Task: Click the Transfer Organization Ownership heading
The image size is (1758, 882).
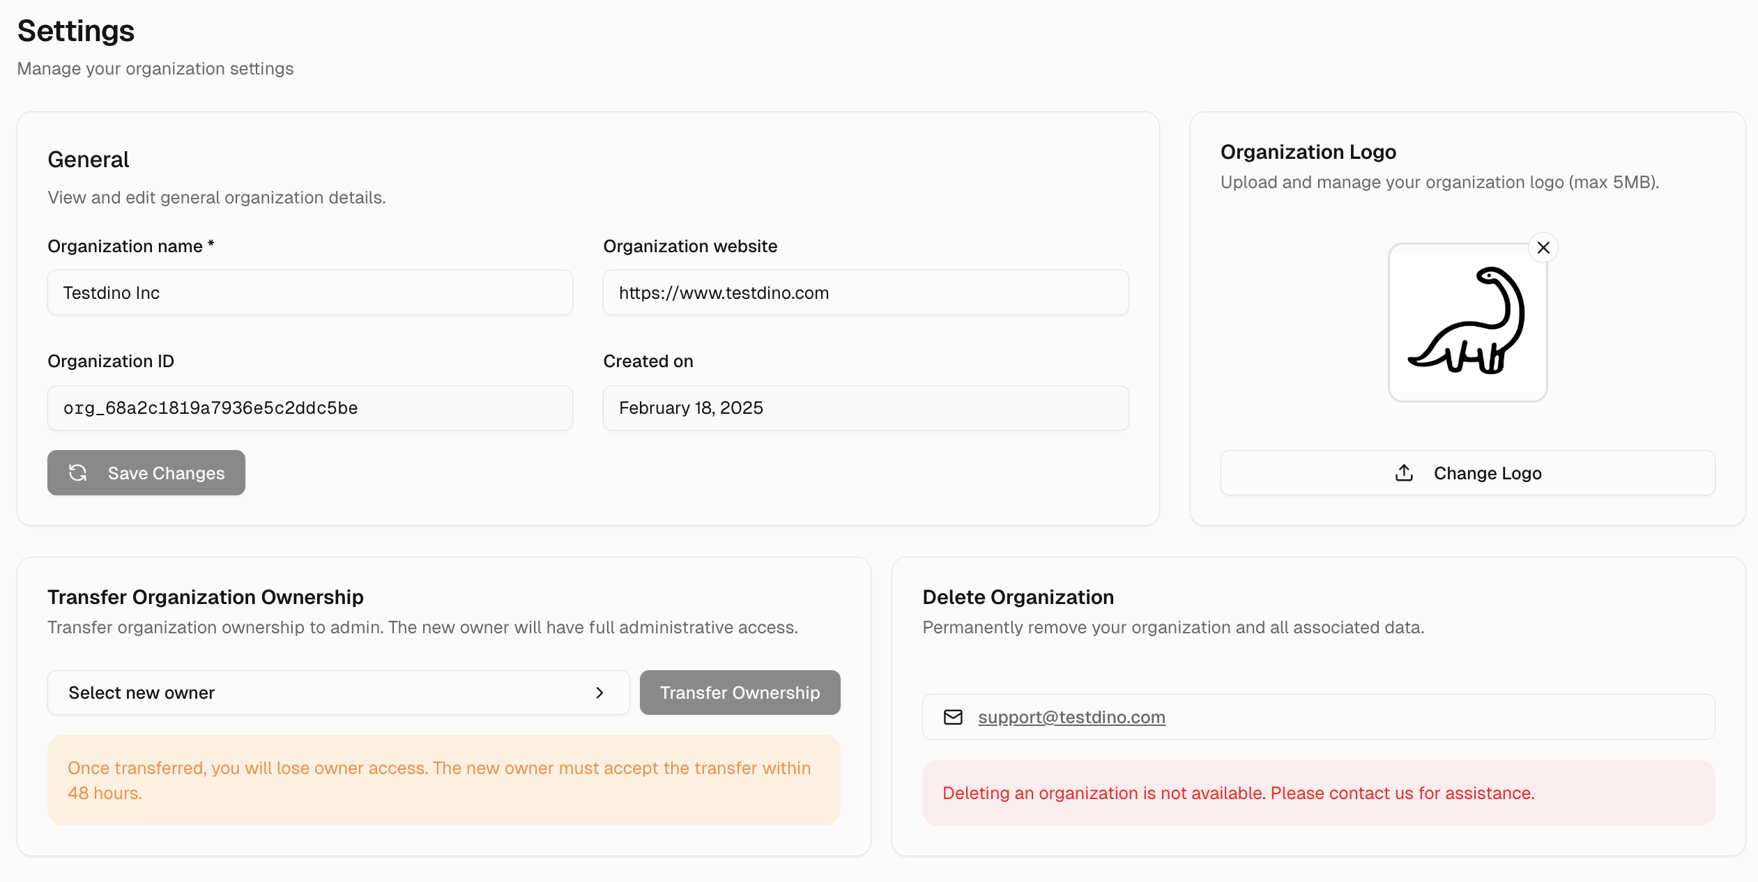Action: click(x=206, y=597)
